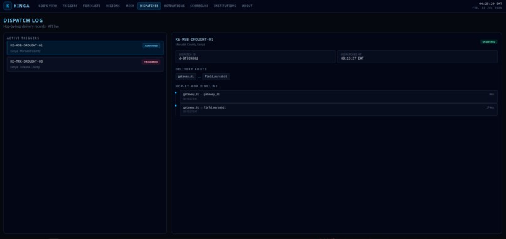Click the field_marsabit route chip
506x239 pixels.
pos(216,77)
